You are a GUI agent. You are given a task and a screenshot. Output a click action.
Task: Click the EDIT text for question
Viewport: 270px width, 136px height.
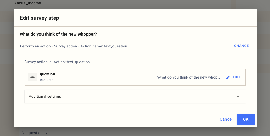pos(236,77)
